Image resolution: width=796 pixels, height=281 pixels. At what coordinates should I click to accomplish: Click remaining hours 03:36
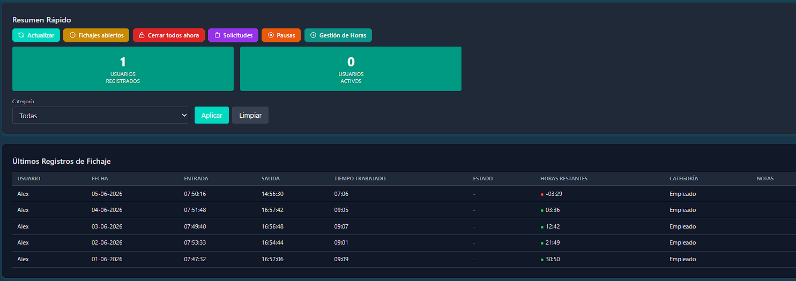click(x=553, y=210)
